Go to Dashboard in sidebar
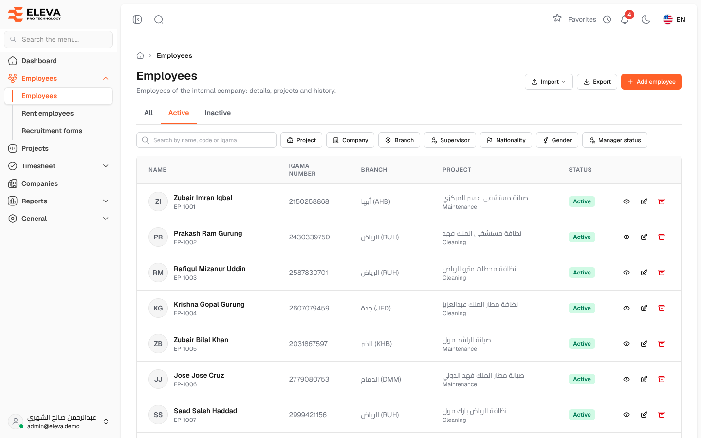 coord(58,61)
